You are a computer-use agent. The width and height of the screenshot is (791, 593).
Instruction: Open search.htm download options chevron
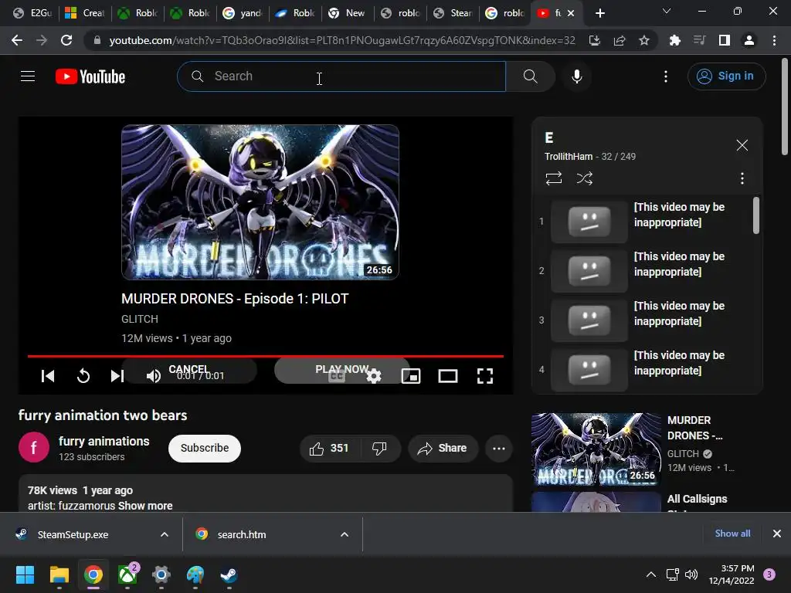click(x=345, y=534)
